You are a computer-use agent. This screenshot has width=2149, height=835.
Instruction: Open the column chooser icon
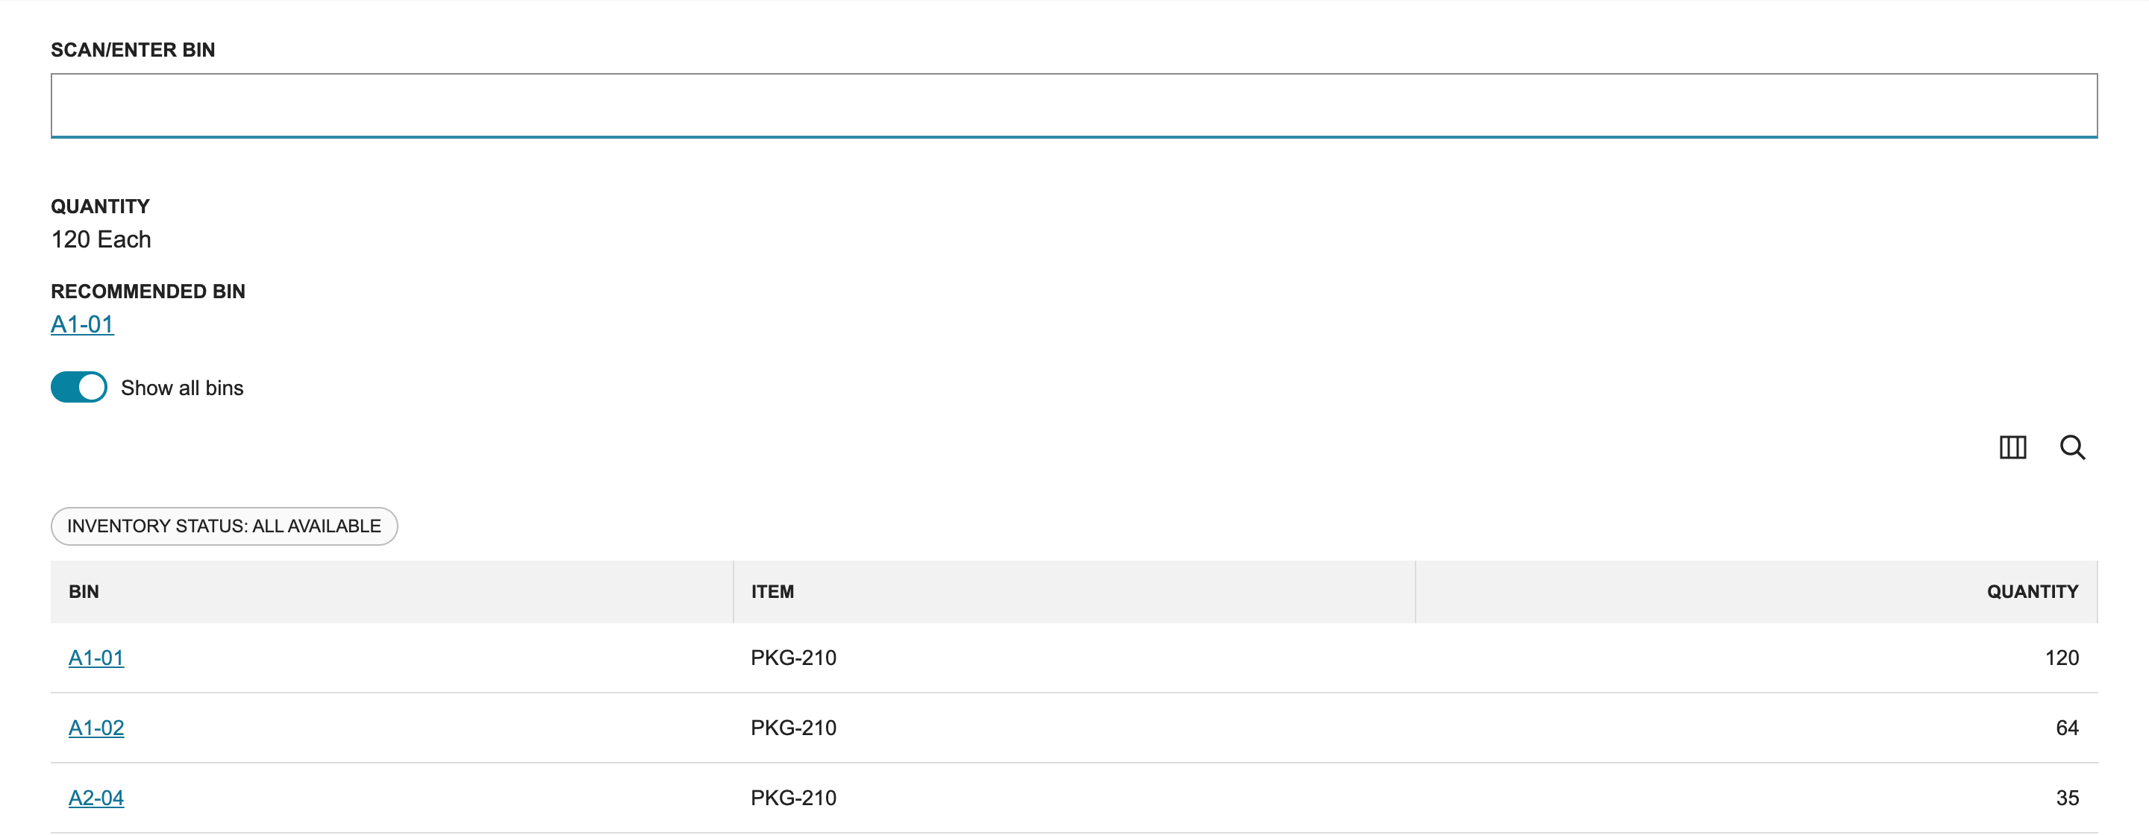tap(2012, 447)
